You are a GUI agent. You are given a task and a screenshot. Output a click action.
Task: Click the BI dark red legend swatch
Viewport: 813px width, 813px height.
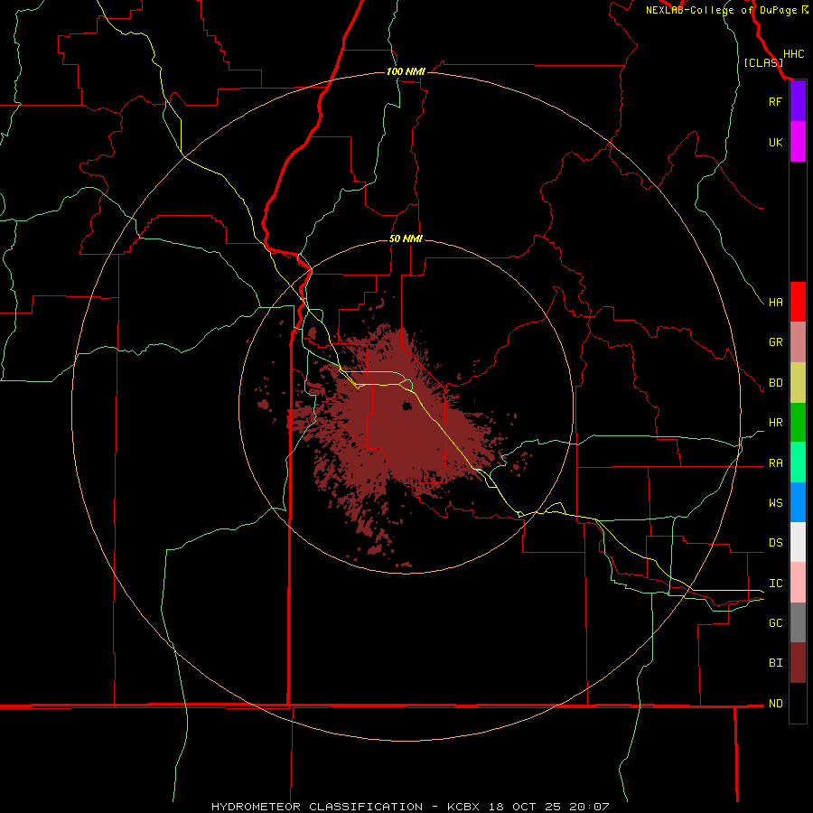[x=798, y=663]
